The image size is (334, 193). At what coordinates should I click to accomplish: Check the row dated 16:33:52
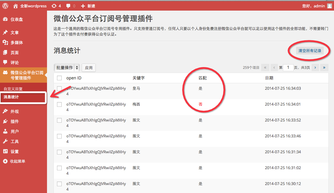pyautogui.click(x=59, y=120)
